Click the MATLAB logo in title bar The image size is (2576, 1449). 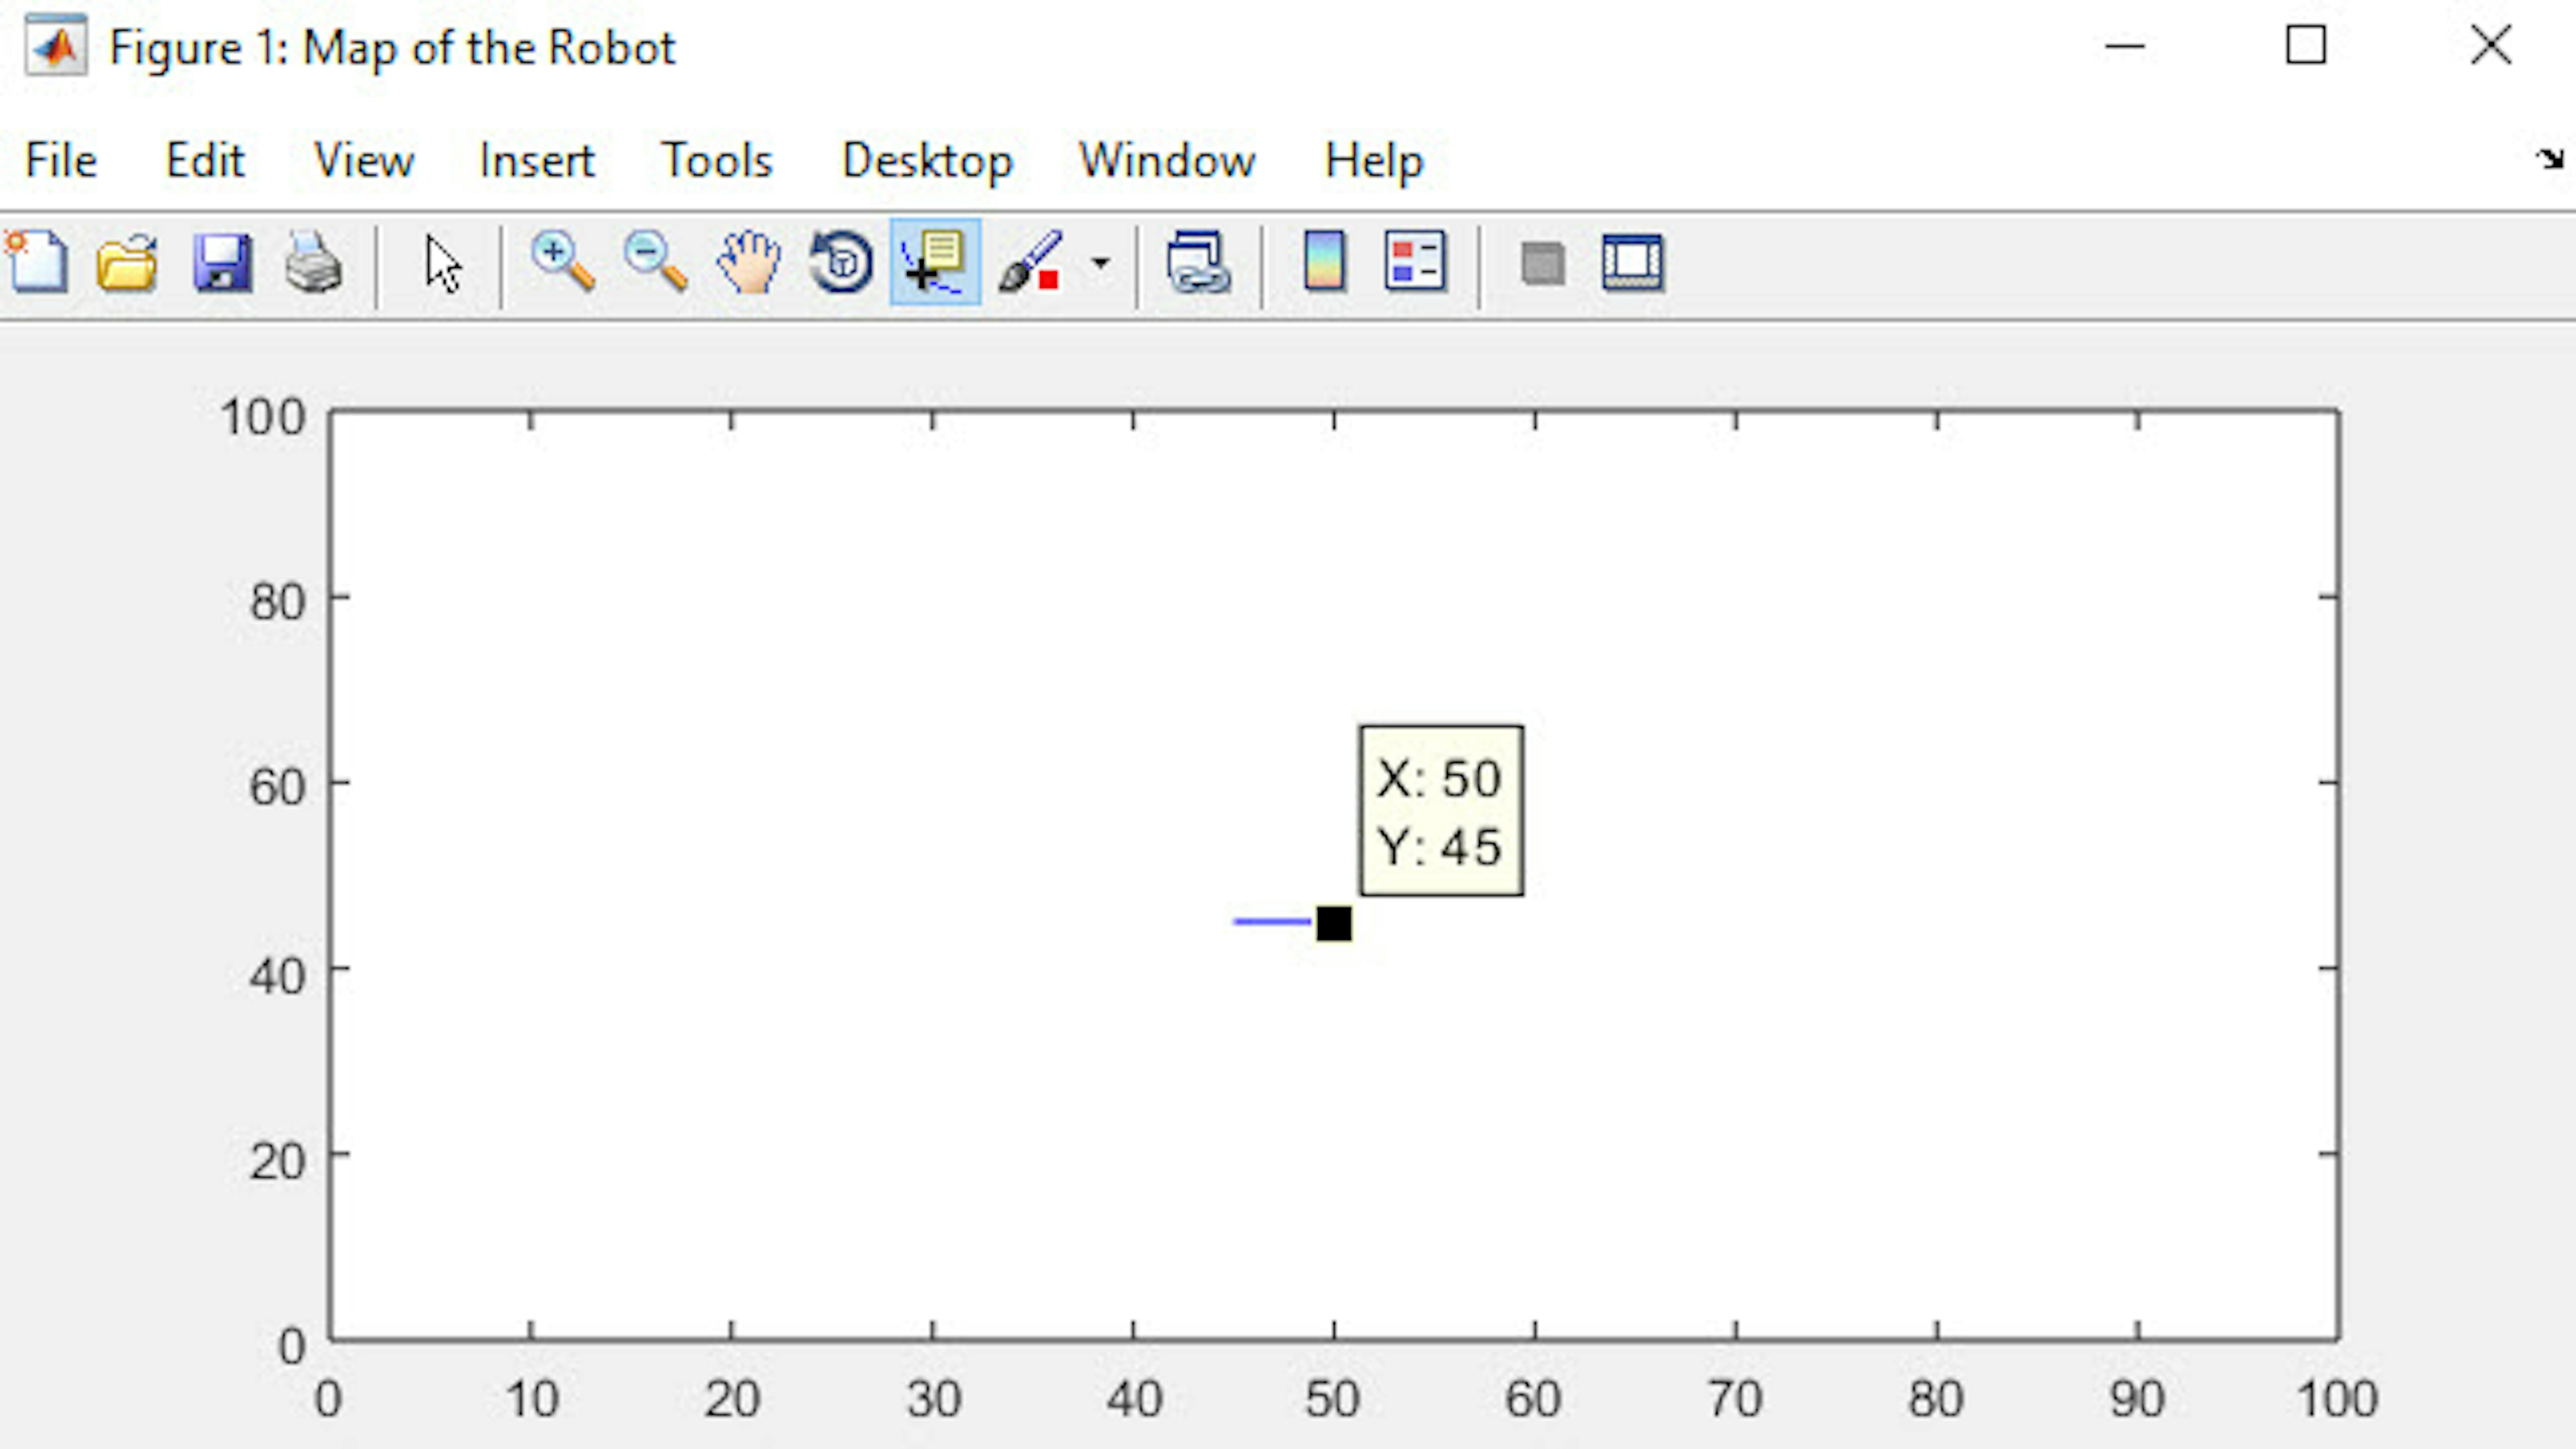coord(55,47)
